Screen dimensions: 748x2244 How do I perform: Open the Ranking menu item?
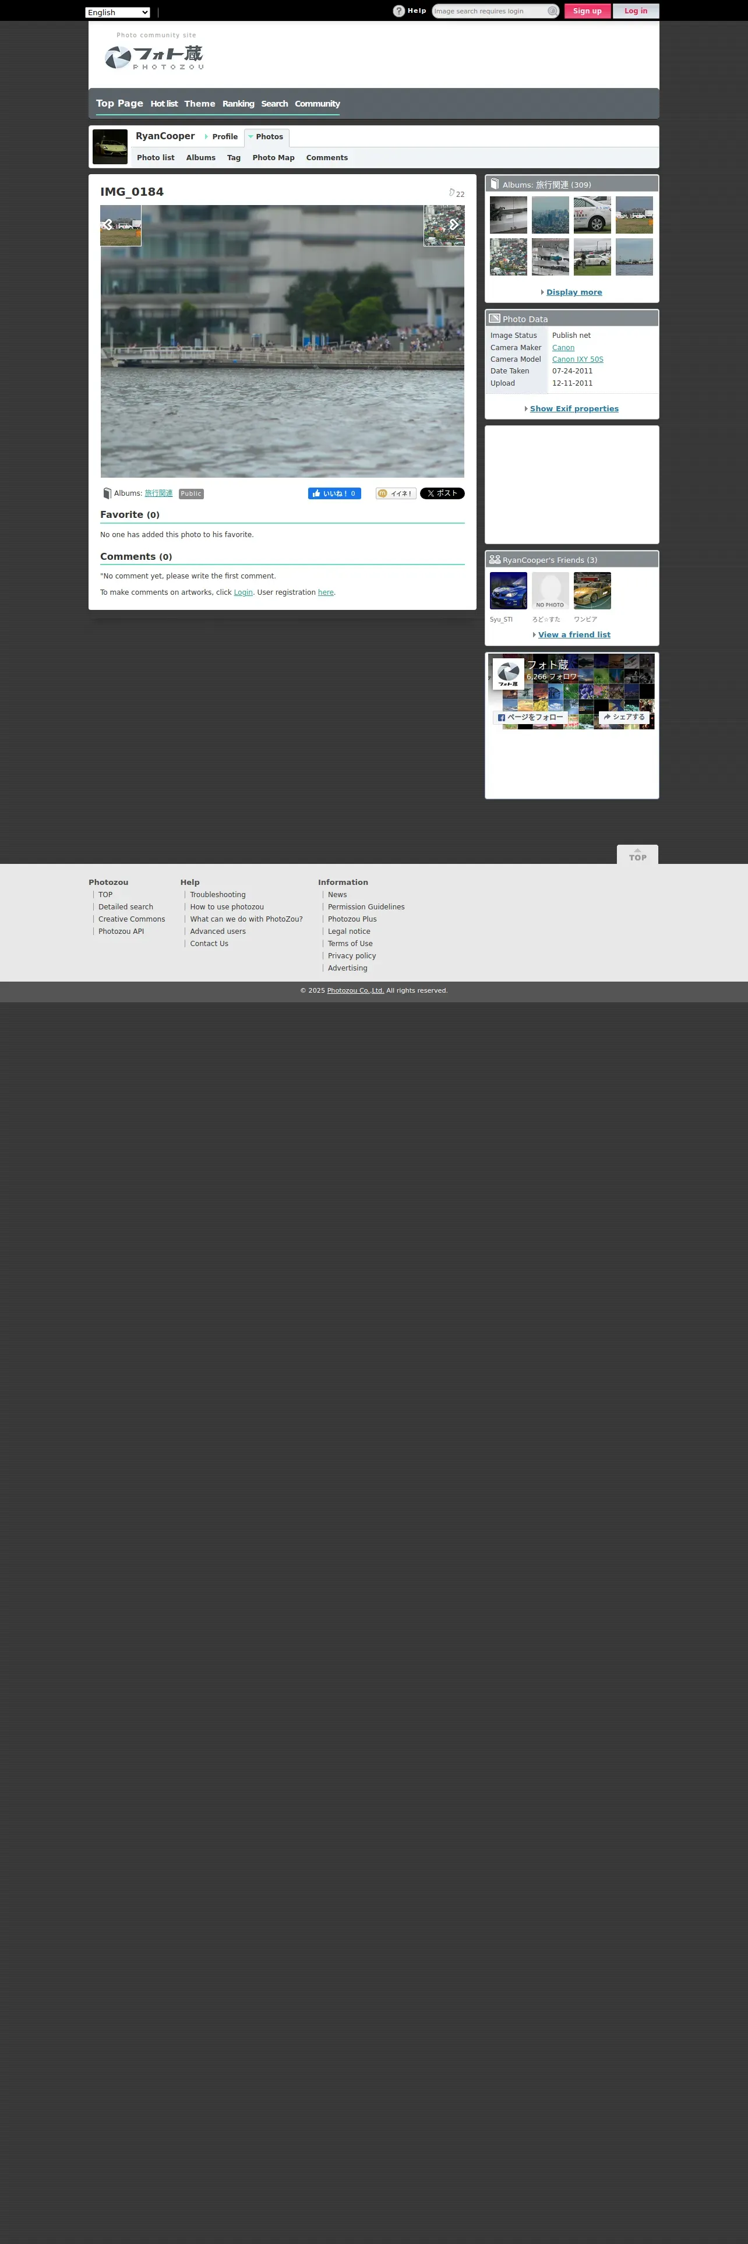pyautogui.click(x=238, y=104)
